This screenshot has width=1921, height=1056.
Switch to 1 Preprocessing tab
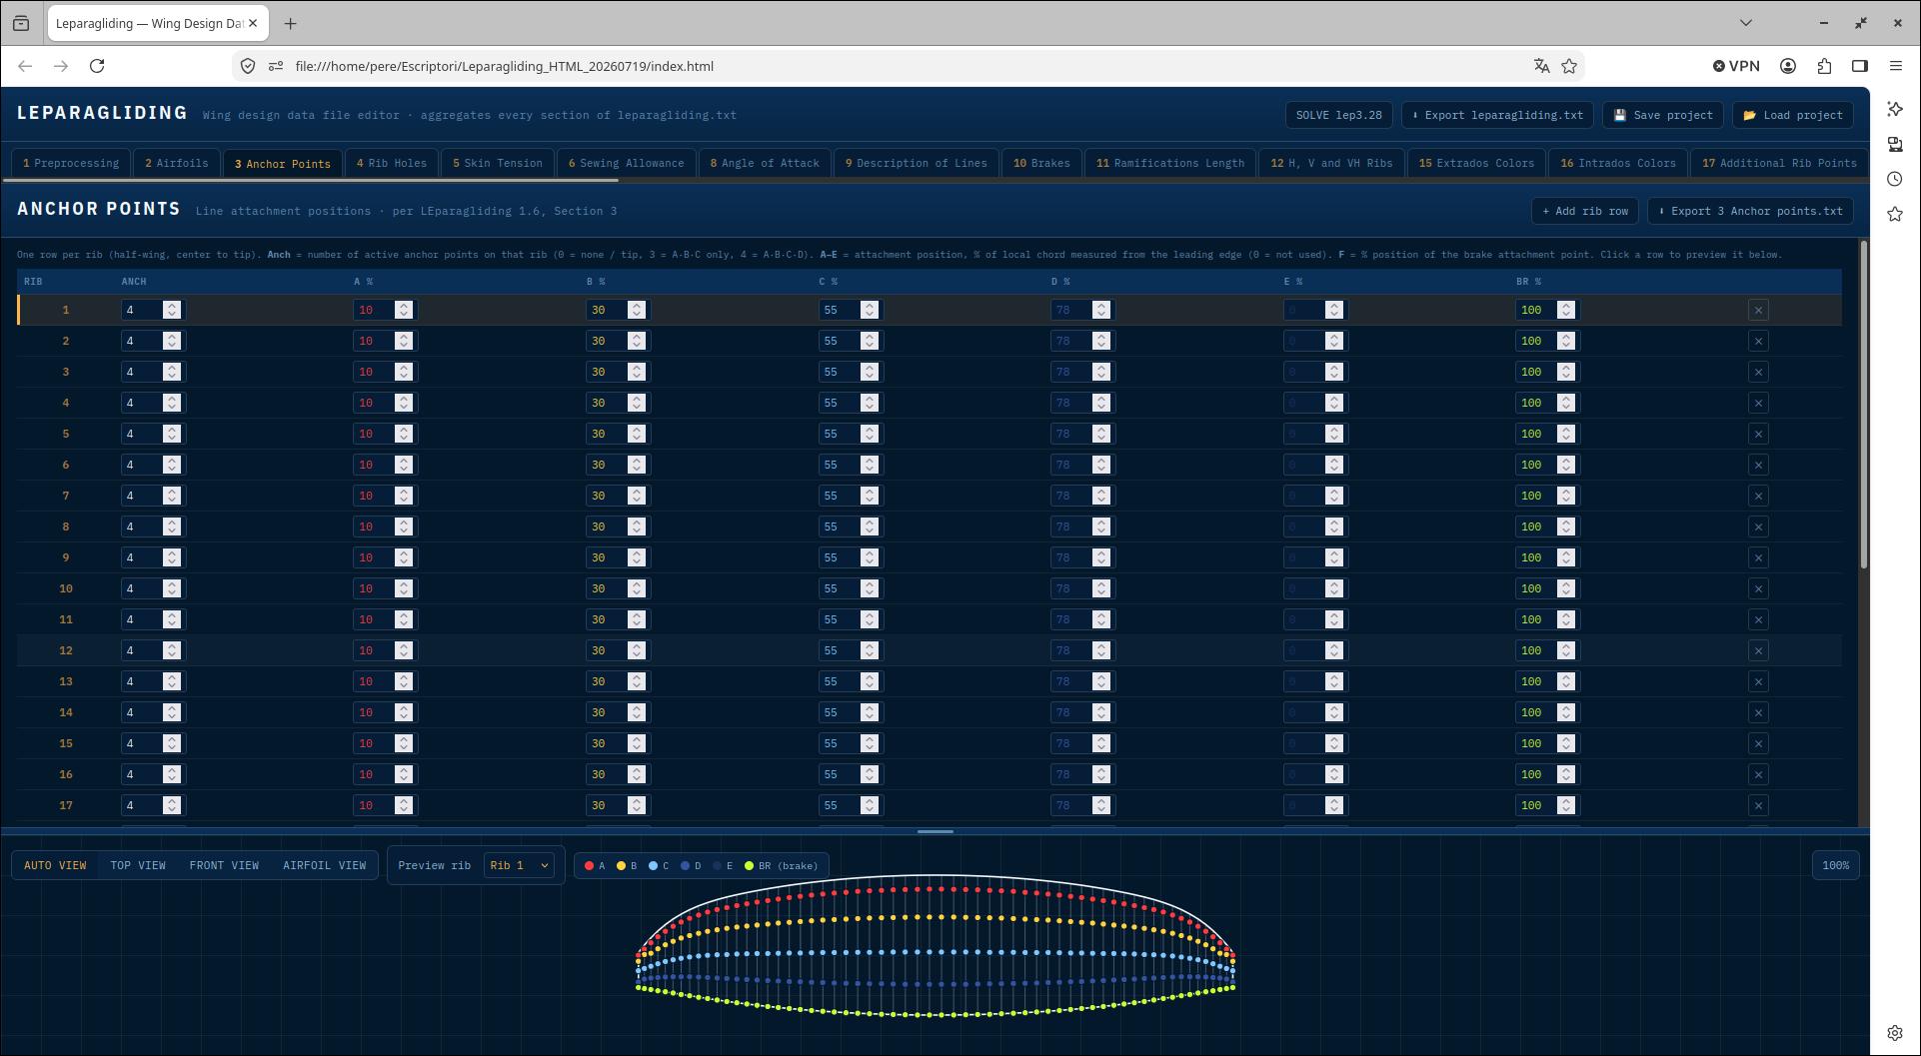click(x=71, y=163)
